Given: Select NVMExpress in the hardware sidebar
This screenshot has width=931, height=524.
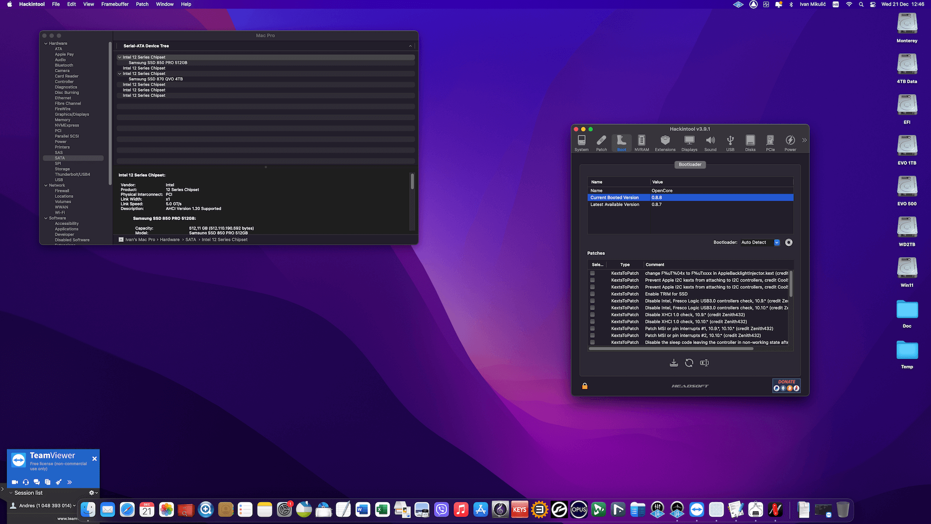Looking at the screenshot, I should point(67,126).
